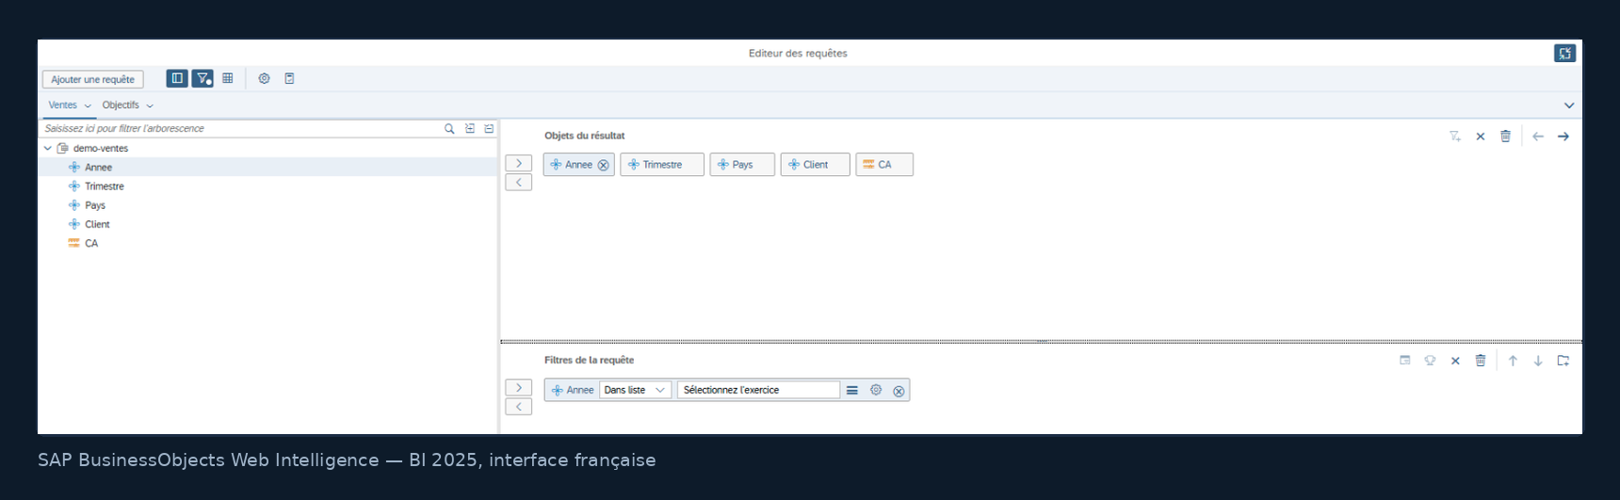
Task: Move result object right with arrow
Action: [x=1563, y=137]
